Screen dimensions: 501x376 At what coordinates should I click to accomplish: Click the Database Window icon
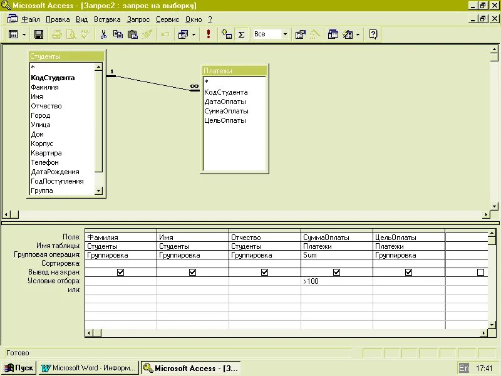click(x=333, y=34)
